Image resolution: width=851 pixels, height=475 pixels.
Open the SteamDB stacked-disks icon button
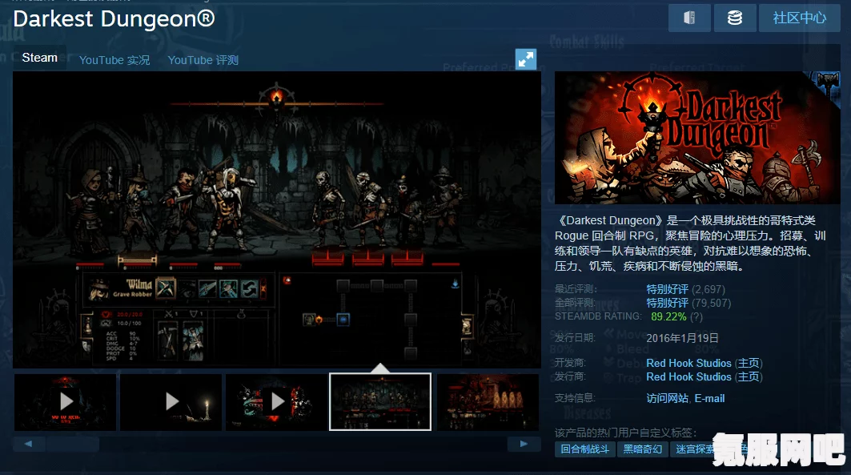(x=735, y=18)
